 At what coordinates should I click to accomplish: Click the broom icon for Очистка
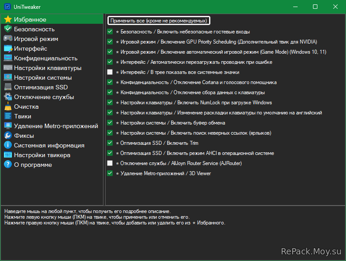[x=7, y=107]
